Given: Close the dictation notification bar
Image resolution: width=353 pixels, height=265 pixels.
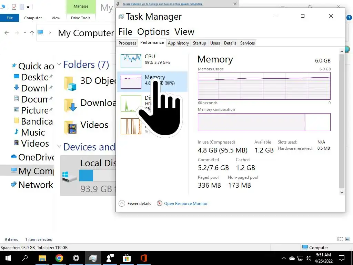Looking at the screenshot, I should tap(235, 4).
